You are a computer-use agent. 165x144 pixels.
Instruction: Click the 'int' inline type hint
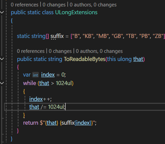[35, 75]
